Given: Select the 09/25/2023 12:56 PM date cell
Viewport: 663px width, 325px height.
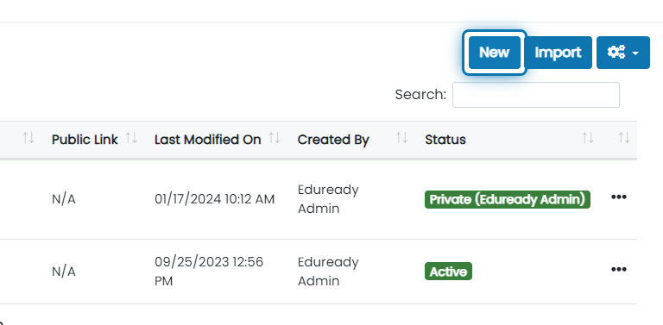Looking at the screenshot, I should pyautogui.click(x=209, y=272).
